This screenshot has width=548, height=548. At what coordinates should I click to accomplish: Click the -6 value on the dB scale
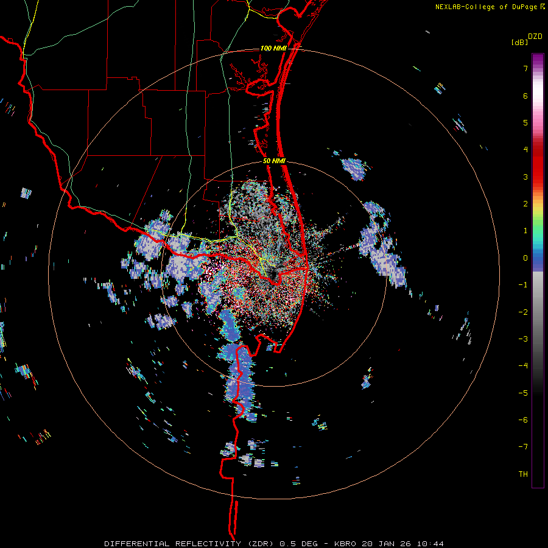coord(523,420)
